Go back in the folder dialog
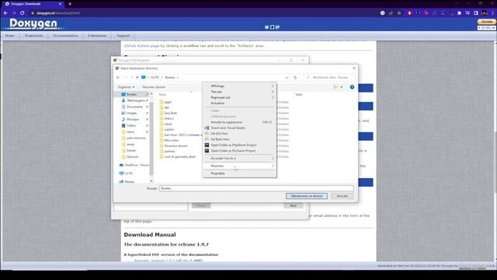The height and width of the screenshot is (280, 497). 118,78
